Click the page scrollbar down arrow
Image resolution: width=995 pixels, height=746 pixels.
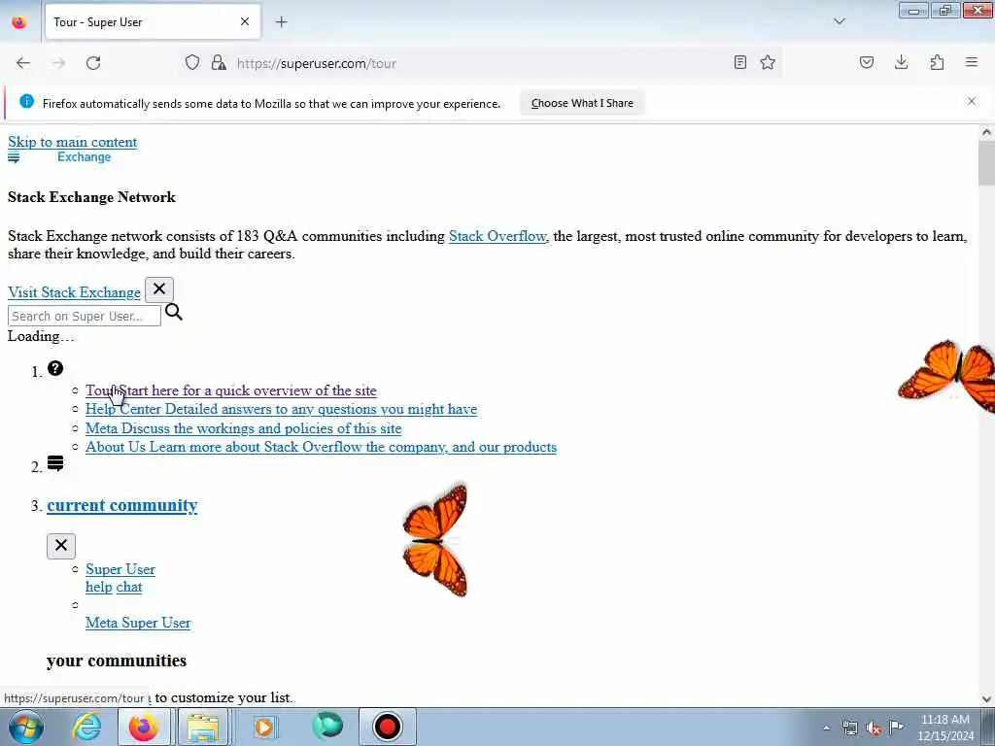[x=986, y=699]
